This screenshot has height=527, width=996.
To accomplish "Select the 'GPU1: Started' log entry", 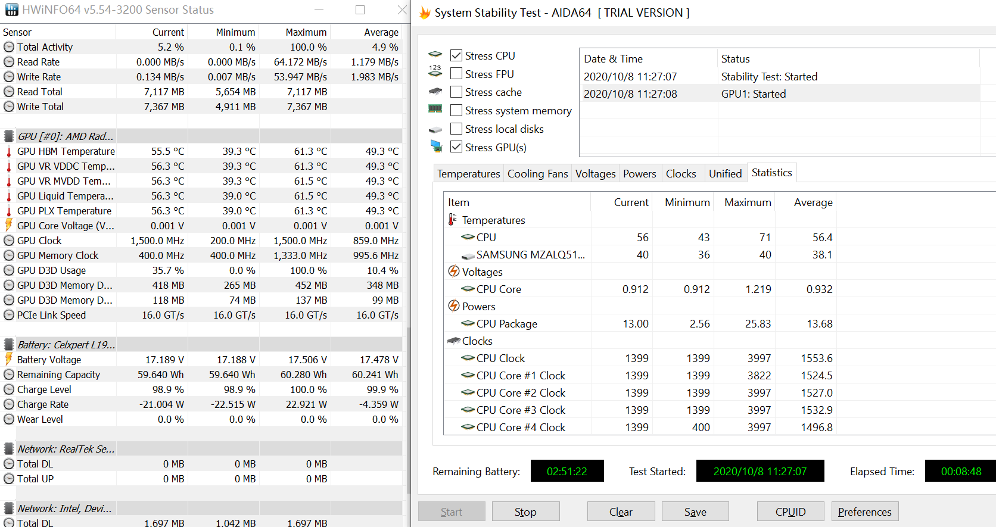I will click(779, 93).
